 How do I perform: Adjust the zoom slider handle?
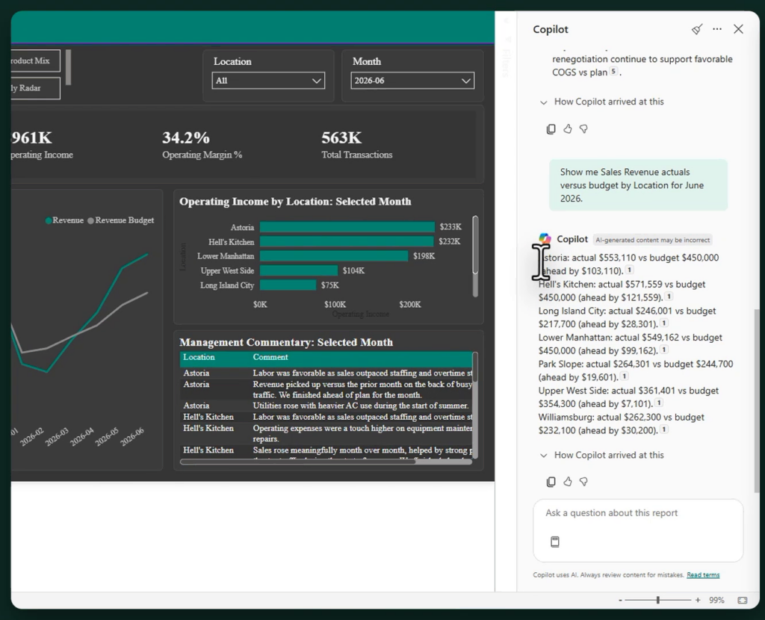click(657, 601)
